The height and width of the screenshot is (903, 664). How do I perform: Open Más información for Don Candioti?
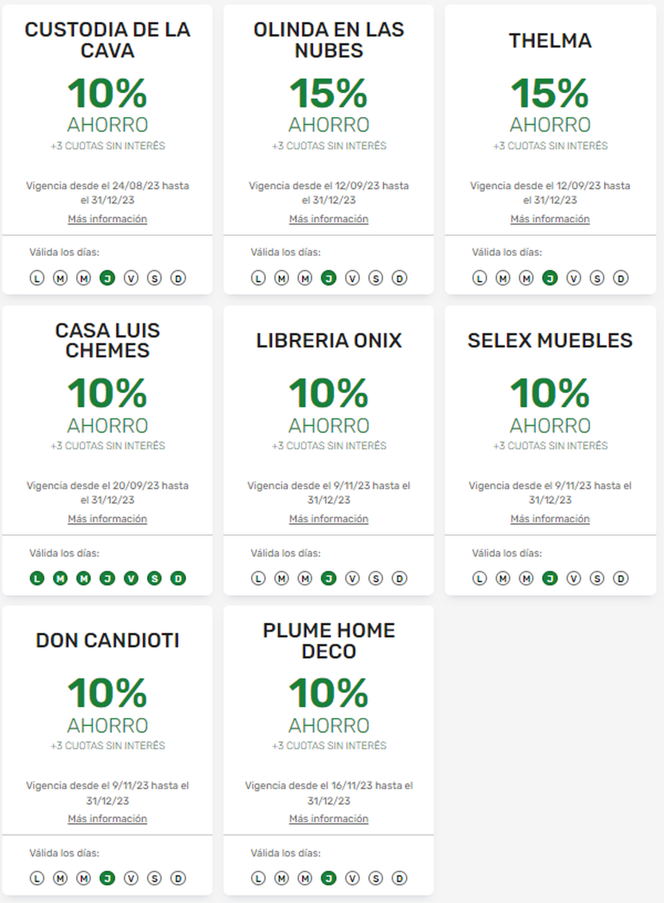click(x=107, y=819)
